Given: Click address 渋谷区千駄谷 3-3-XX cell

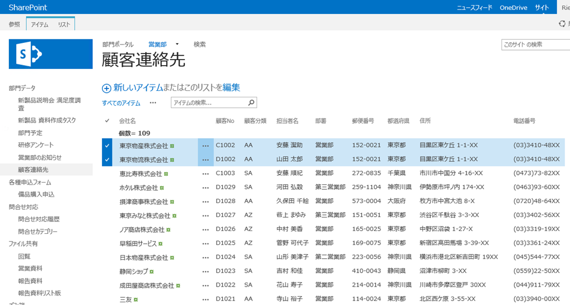Looking at the screenshot, I should [x=449, y=215].
